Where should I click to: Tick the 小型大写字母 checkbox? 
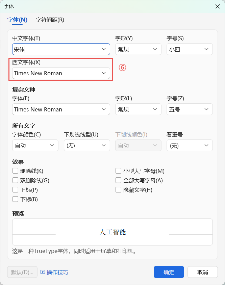118,171
